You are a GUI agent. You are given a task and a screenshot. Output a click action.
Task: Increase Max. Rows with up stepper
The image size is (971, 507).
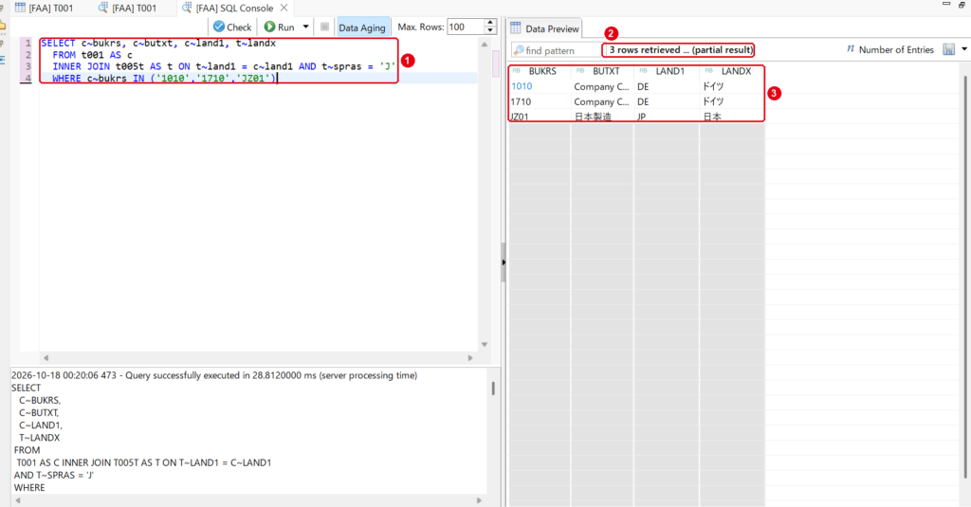click(x=490, y=23)
